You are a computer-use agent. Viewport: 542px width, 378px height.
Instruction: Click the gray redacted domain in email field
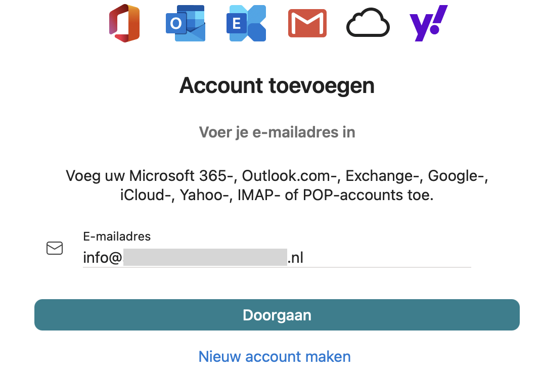click(205, 257)
